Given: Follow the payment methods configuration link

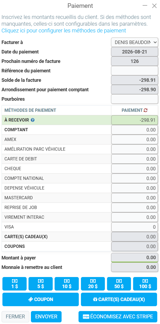Looking at the screenshot, I should [x=64, y=31].
